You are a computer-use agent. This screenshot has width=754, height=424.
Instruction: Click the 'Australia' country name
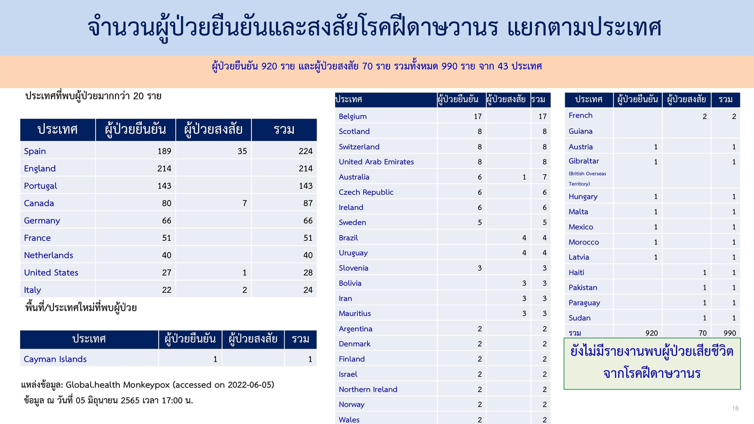pyautogui.click(x=354, y=177)
